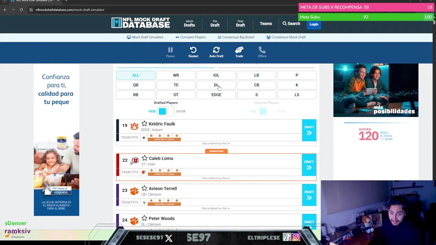Image resolution: width=436 pixels, height=245 pixels.
Task: Open Consensus Big Board link
Action: 236,37
